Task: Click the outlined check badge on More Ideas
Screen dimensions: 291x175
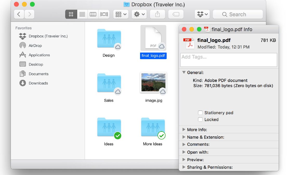Action: pyautogui.click(x=161, y=136)
